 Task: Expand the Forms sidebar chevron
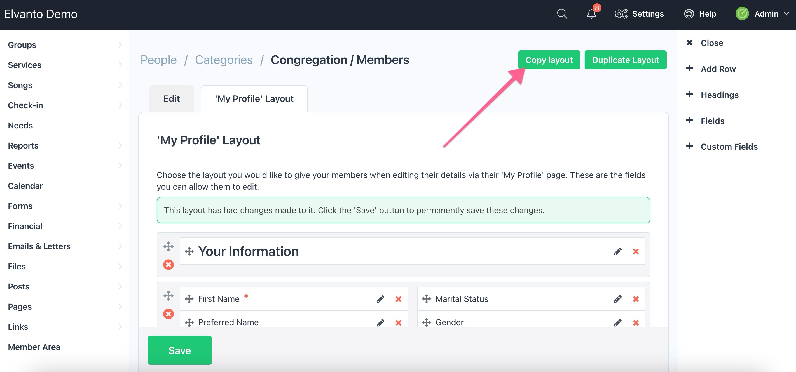click(x=120, y=206)
